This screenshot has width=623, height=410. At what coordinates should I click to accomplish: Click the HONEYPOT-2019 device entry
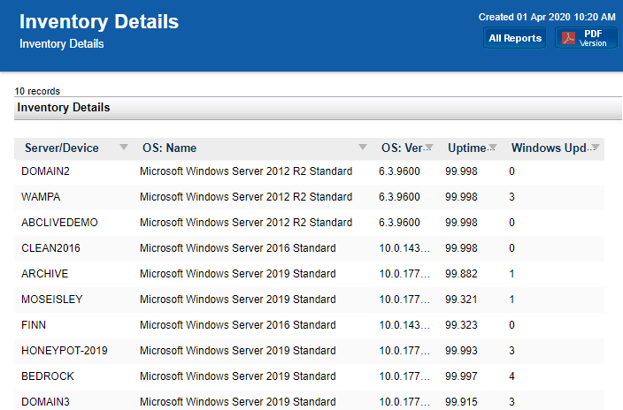point(64,351)
